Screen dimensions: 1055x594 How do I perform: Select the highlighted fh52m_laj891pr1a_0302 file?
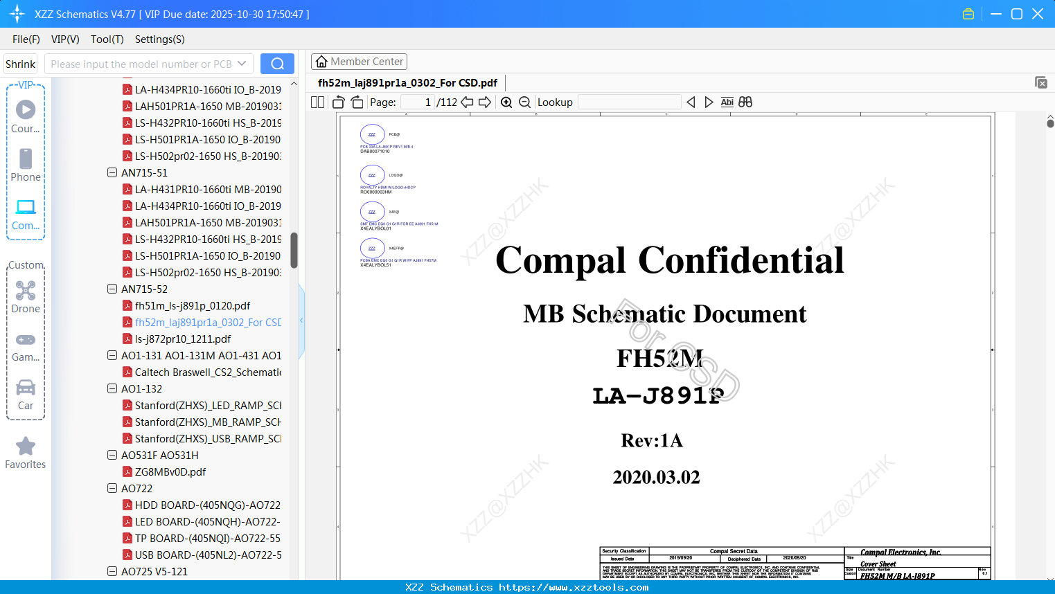pos(202,322)
